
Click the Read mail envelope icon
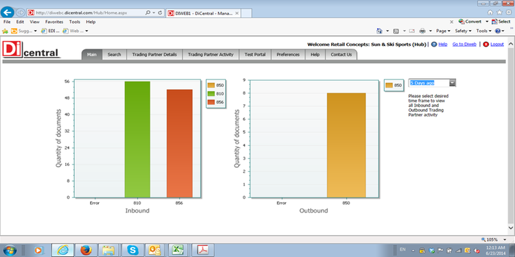(x=412, y=31)
